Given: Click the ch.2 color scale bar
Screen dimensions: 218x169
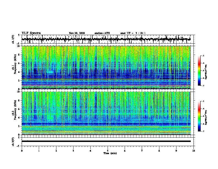Looking at the screenshot, I should [199, 116].
